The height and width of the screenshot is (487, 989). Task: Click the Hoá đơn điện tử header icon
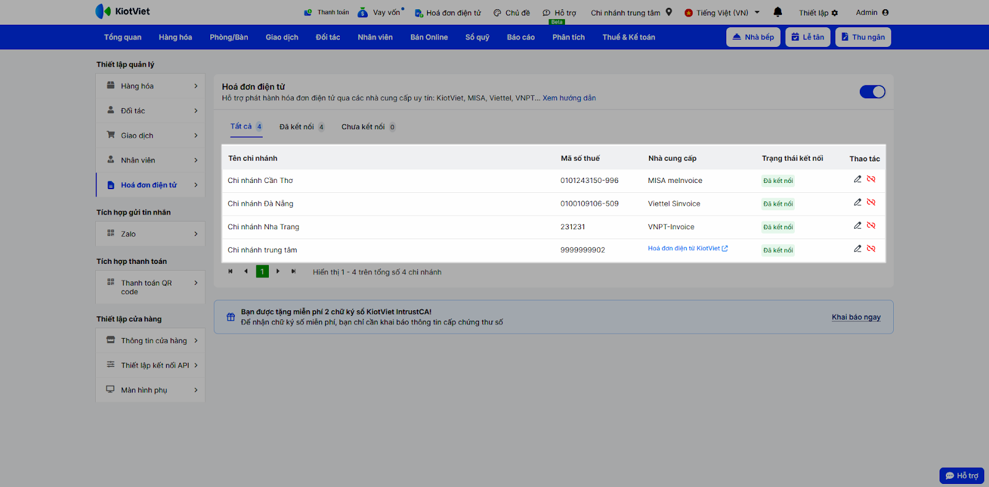pos(418,13)
